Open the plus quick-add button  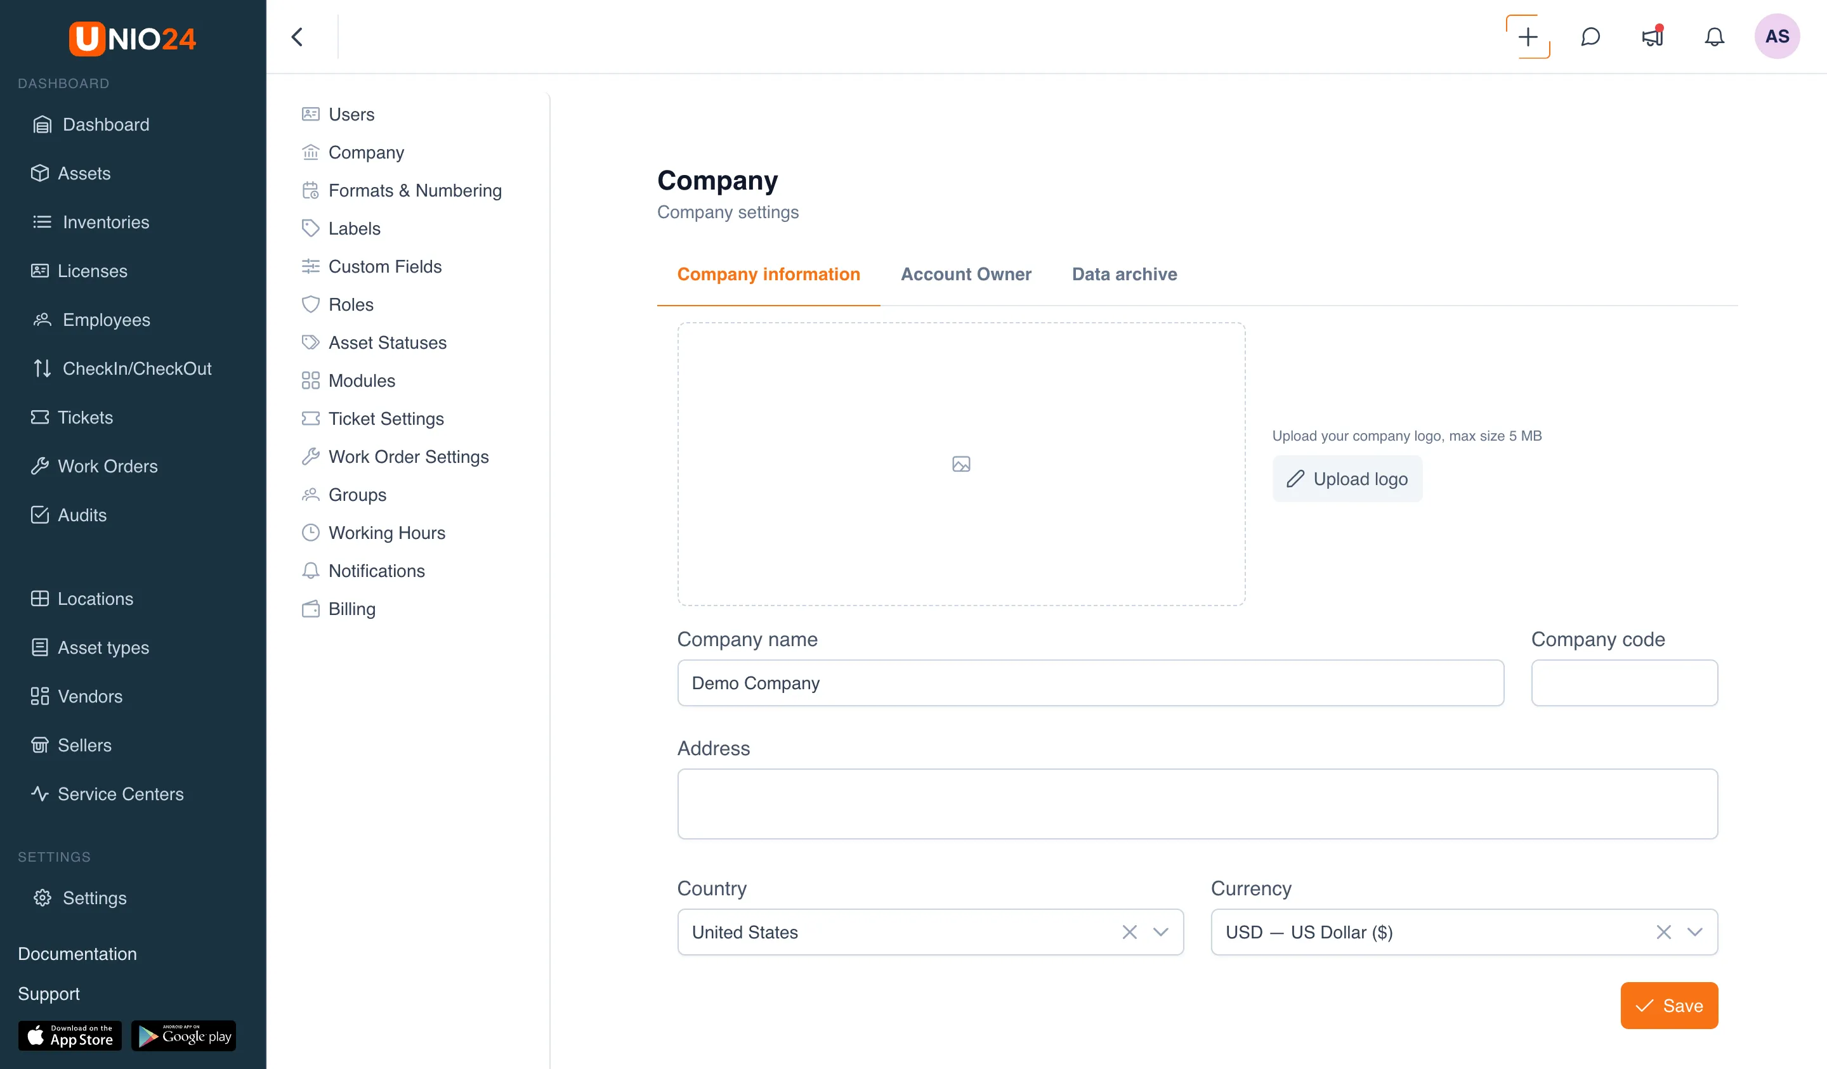click(x=1528, y=37)
